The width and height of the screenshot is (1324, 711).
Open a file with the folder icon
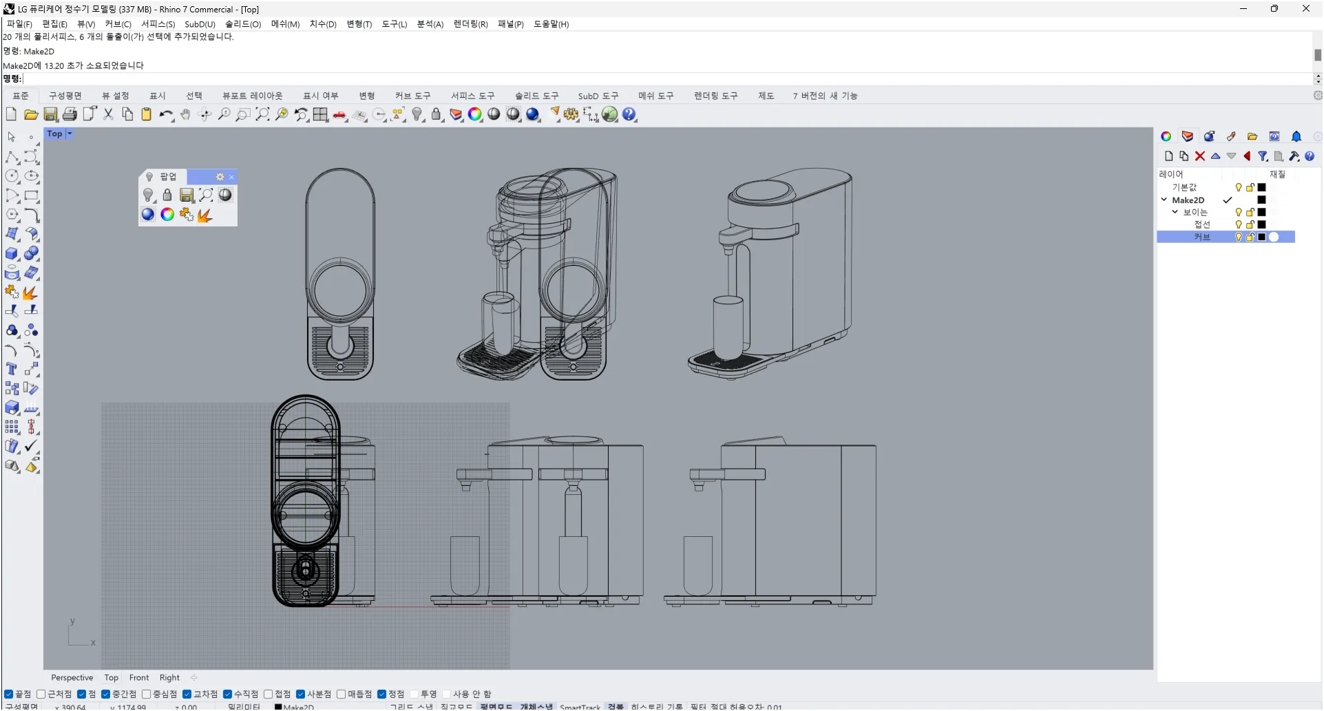(x=31, y=115)
